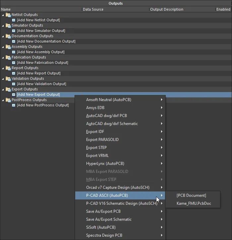Click [Add New PostProcess Output] row
The width and height of the screenshot is (232, 240).
pyautogui.click(x=43, y=105)
